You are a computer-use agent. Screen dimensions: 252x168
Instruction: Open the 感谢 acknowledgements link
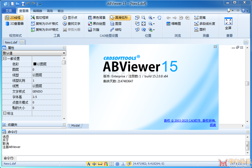point(213,125)
